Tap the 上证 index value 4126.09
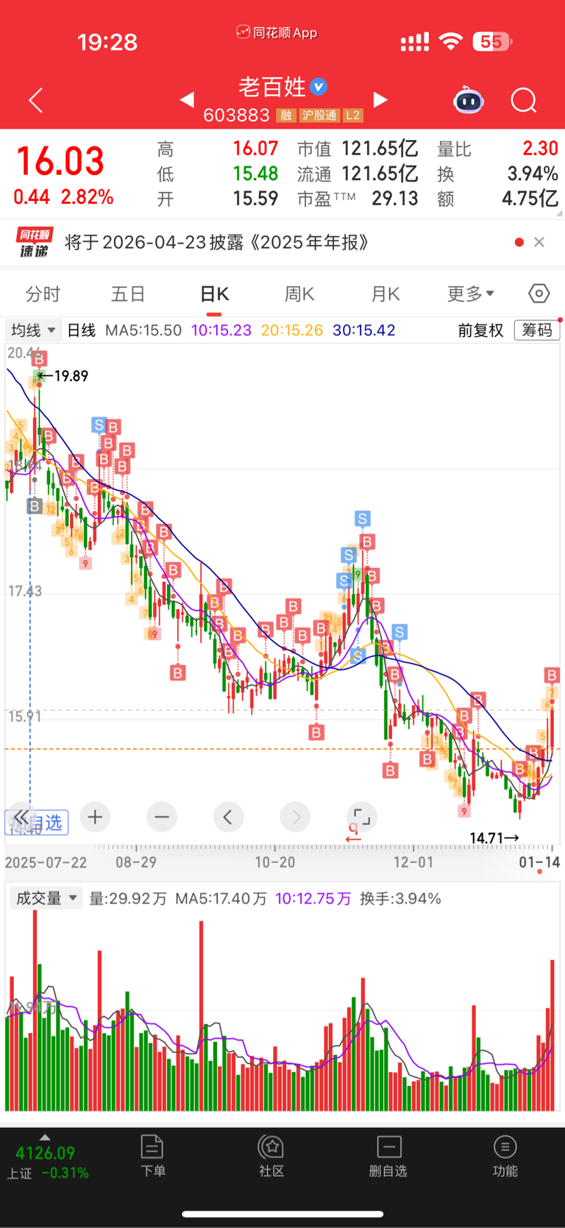This screenshot has height=1228, width=565. pos(45,1153)
